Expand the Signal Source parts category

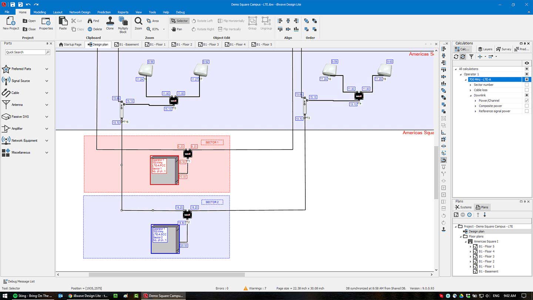(x=47, y=81)
